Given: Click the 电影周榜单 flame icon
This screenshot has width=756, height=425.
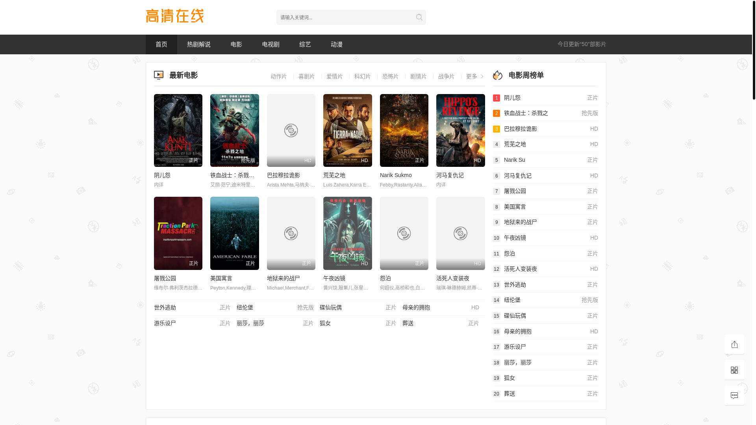Looking at the screenshot, I should coord(498,75).
